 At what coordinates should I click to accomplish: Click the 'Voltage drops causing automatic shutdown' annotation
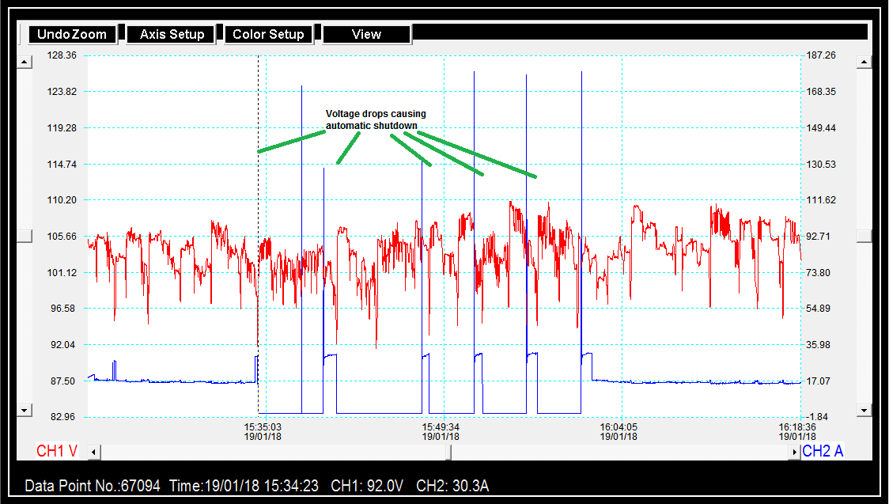376,119
